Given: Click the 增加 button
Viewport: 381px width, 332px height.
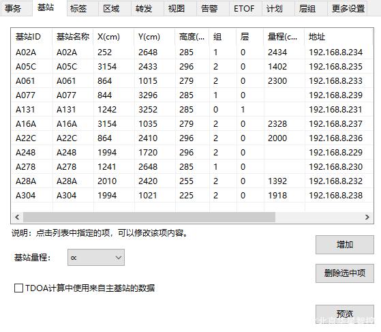Looking at the screenshot, I should [345, 245].
